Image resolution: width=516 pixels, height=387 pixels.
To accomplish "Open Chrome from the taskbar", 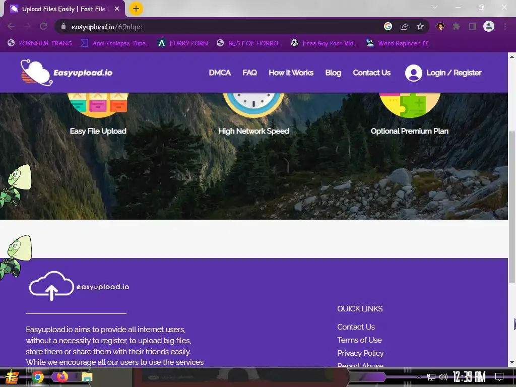I will [38, 377].
